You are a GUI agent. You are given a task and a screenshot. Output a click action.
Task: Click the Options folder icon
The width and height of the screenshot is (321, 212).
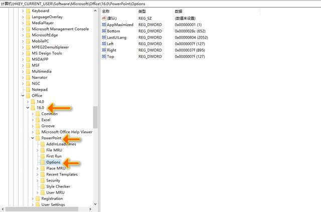coord(43,162)
